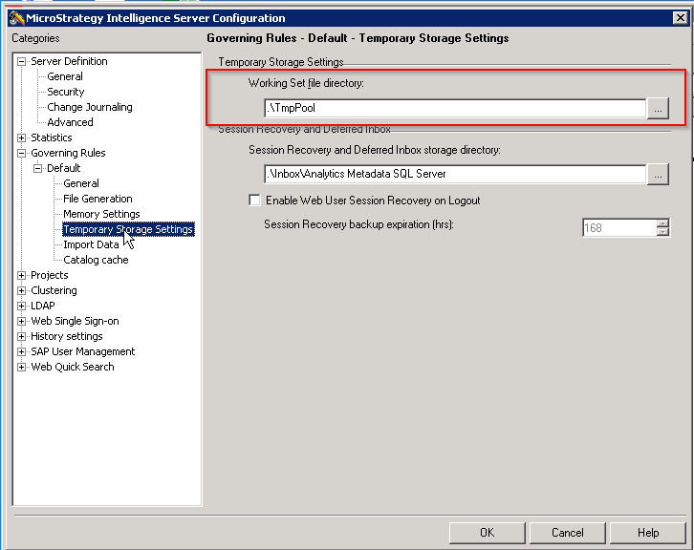Select Change Journaling under Server Definition

point(90,107)
